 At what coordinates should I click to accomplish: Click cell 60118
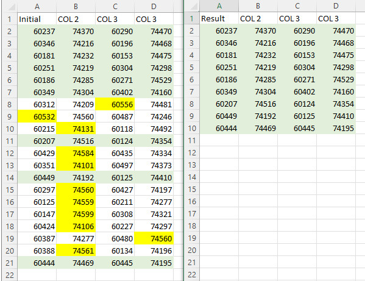pos(115,129)
